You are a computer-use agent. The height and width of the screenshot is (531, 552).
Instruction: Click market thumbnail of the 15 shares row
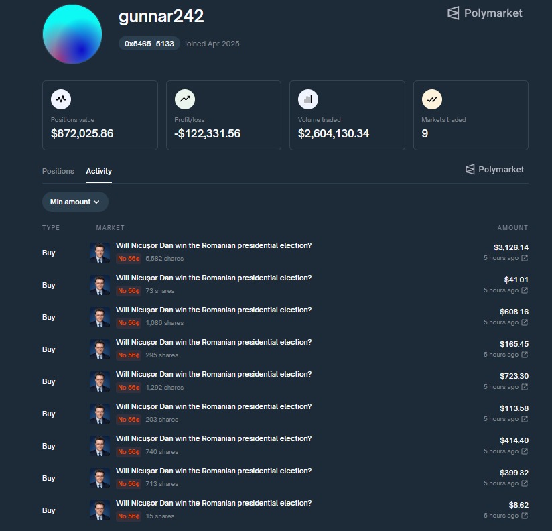point(100,510)
